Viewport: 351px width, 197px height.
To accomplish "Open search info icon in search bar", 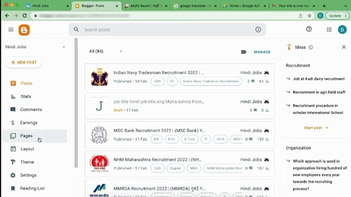I will 258,30.
